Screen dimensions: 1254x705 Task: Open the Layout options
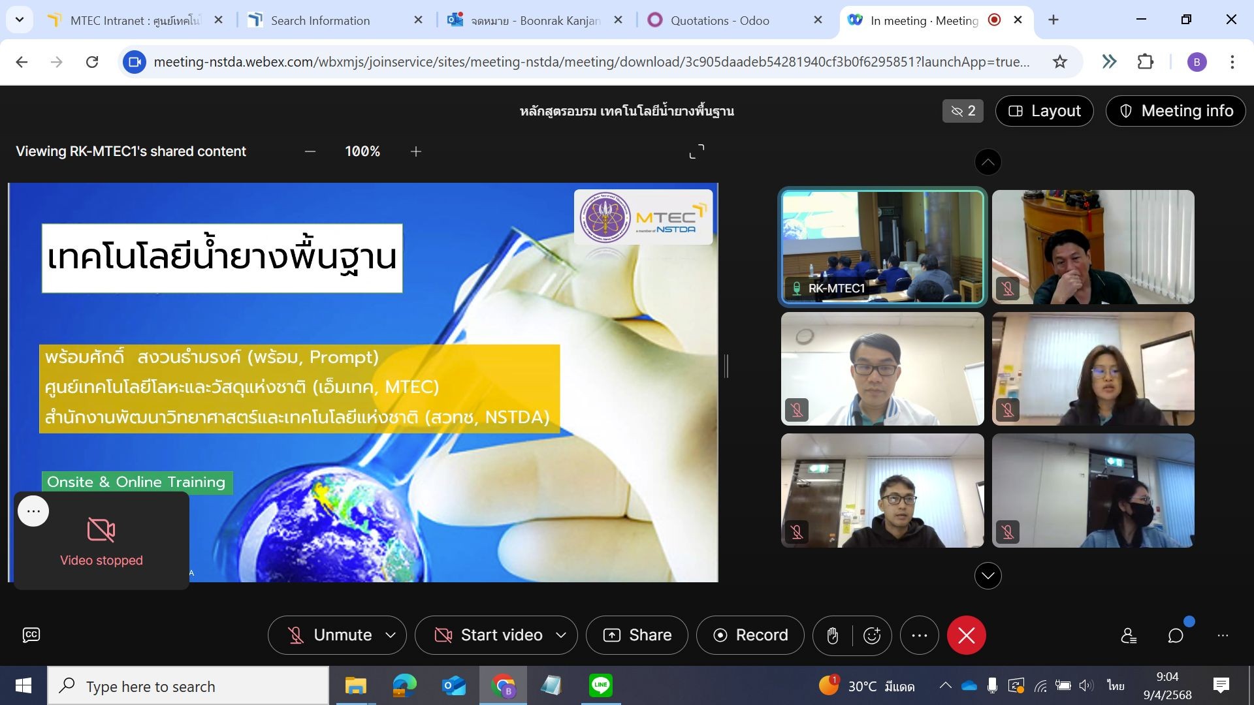click(1044, 111)
